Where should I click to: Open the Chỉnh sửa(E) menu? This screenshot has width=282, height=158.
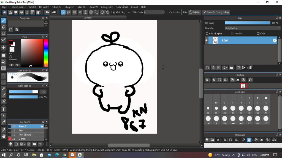[x=18, y=7]
